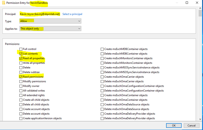Check Delete msExchOmaContainer objects
Viewport: 203px width, 130px height.
(102, 100)
